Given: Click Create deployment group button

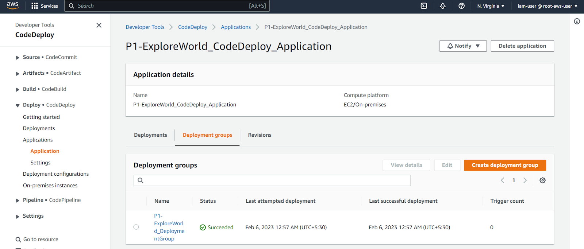Looking at the screenshot, I should (505, 165).
